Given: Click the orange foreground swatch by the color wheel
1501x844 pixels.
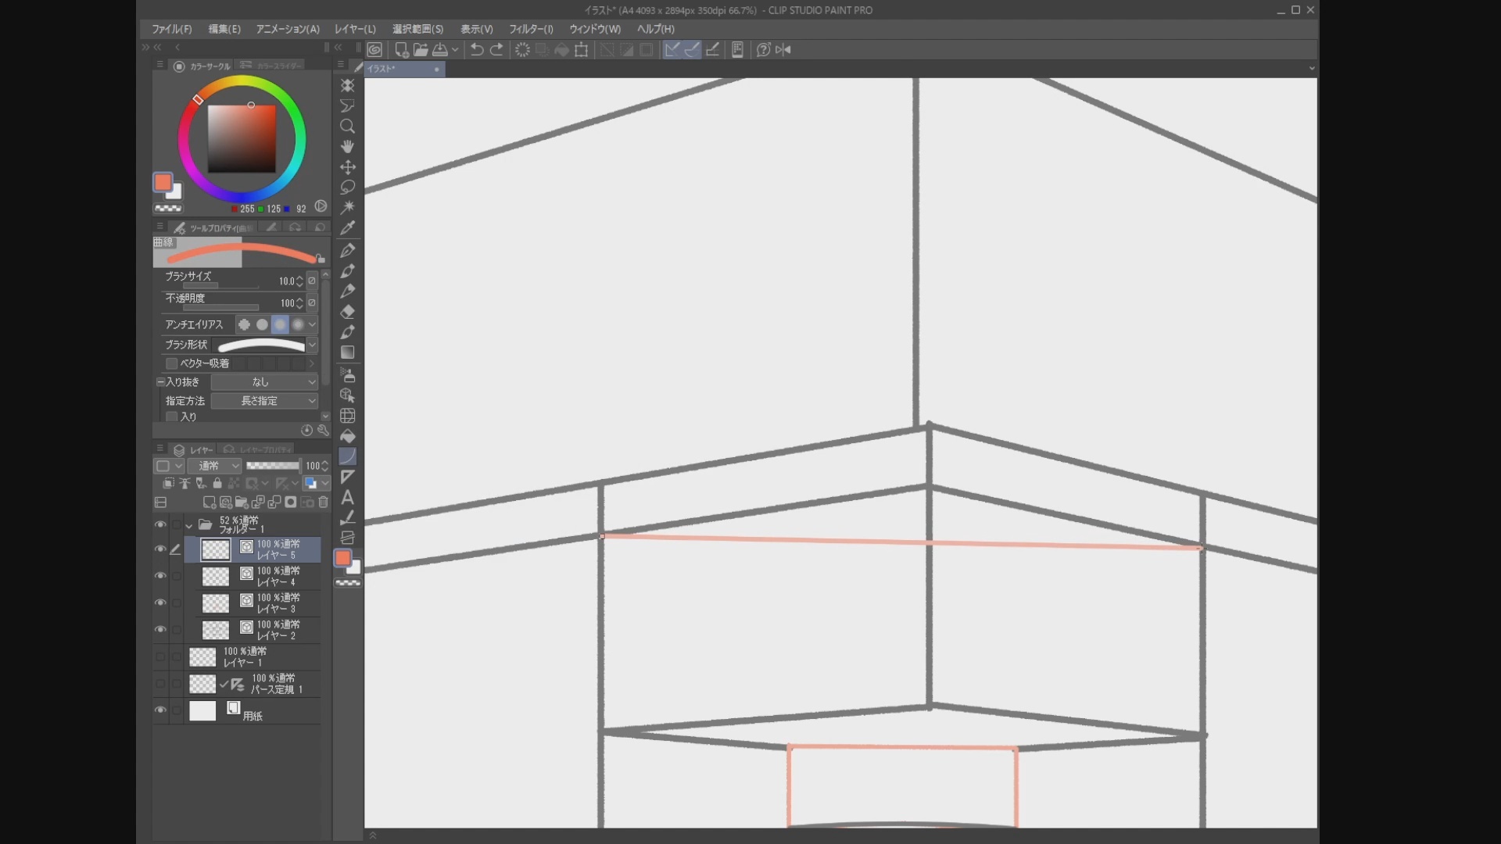Looking at the screenshot, I should (163, 182).
